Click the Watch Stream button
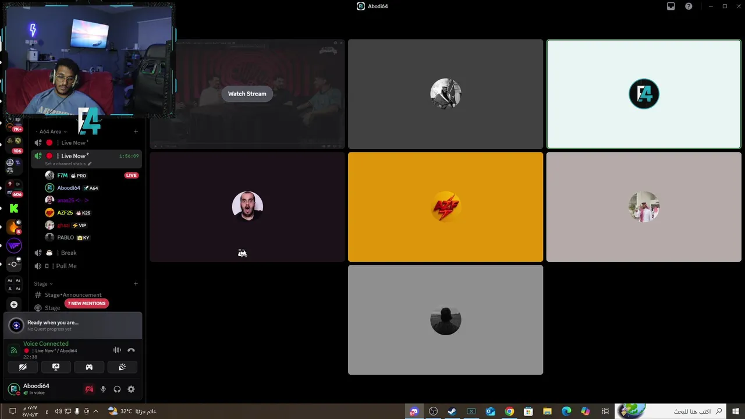The height and width of the screenshot is (419, 745). click(x=247, y=94)
